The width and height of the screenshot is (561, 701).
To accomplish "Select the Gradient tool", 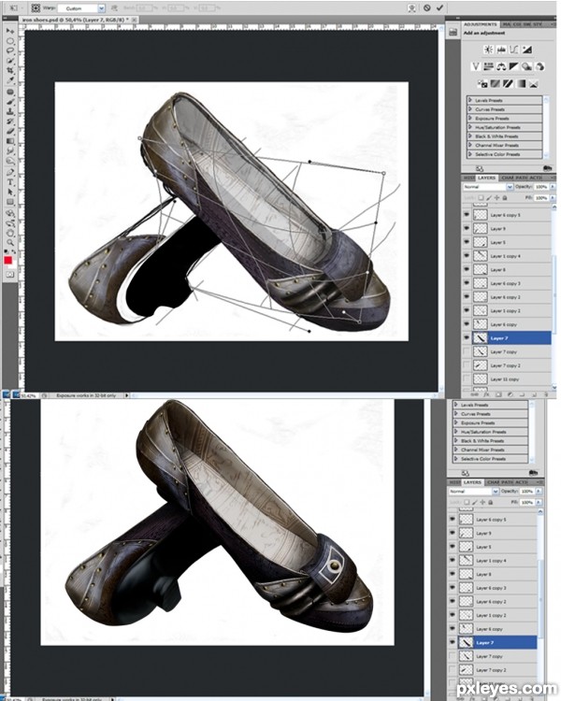I will click(x=10, y=141).
